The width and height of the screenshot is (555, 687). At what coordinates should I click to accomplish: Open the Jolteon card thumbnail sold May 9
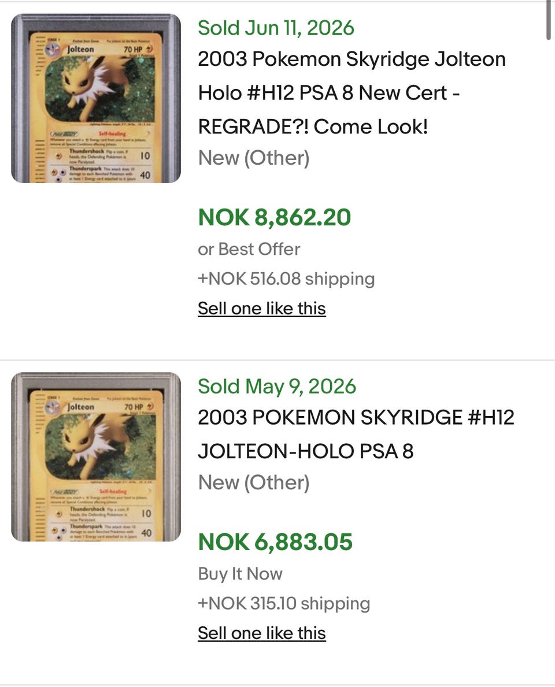coord(96,456)
